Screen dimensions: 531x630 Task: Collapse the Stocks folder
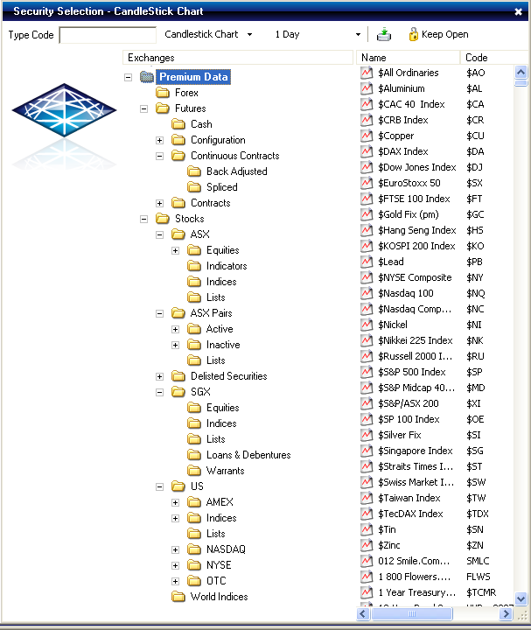click(x=143, y=219)
